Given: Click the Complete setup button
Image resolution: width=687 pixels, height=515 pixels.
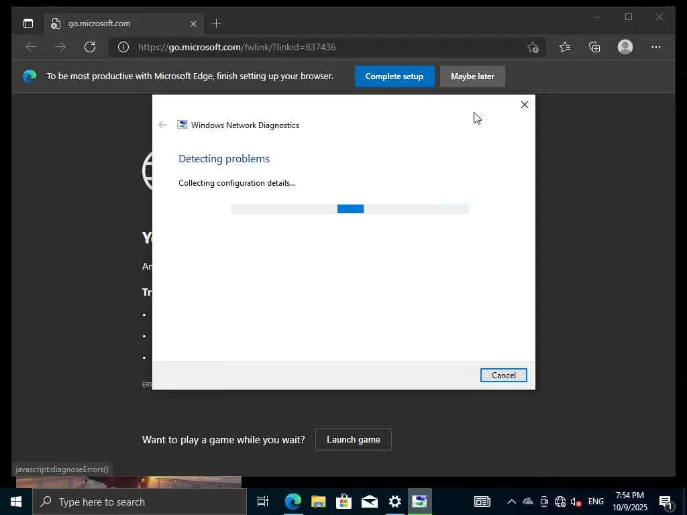Looking at the screenshot, I should [394, 76].
